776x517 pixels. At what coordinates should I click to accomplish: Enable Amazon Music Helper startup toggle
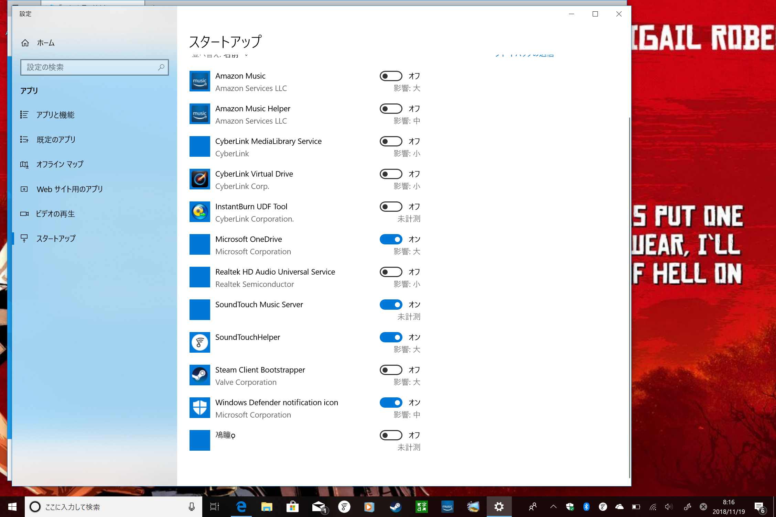pos(391,109)
